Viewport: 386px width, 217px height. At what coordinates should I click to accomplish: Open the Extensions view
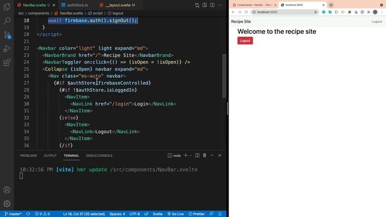pyautogui.click(x=7, y=63)
